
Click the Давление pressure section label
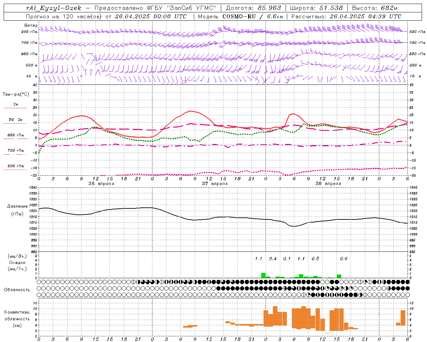(x=17, y=206)
